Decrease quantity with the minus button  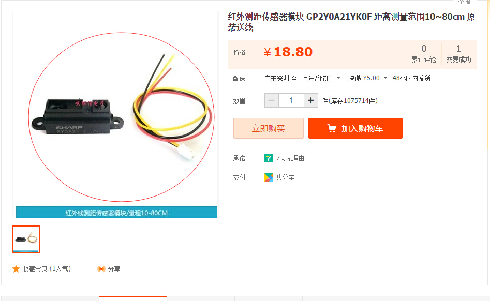pyautogui.click(x=271, y=100)
